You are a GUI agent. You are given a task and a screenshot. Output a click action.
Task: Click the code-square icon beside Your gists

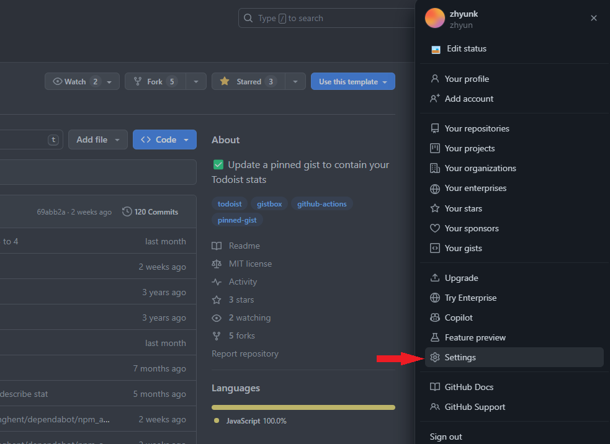pyautogui.click(x=434, y=248)
